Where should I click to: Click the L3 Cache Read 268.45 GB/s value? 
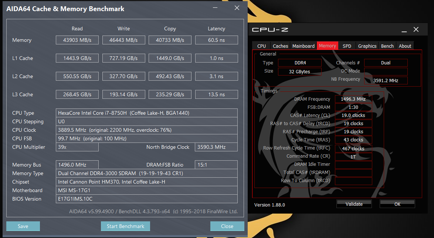tap(77, 94)
